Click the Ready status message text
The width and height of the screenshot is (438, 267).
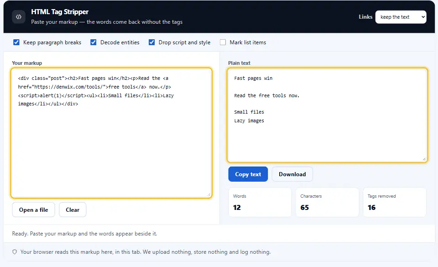click(x=85, y=234)
